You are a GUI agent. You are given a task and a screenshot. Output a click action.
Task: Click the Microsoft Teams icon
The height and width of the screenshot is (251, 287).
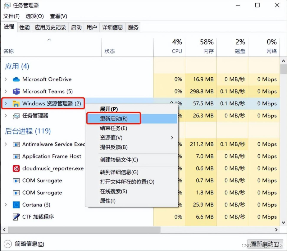[x=16, y=91]
